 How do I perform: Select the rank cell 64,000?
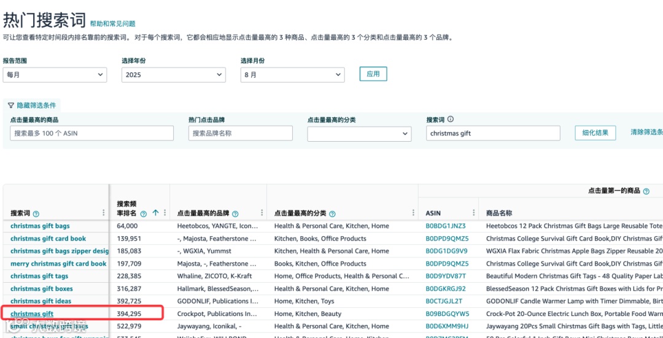click(x=127, y=226)
